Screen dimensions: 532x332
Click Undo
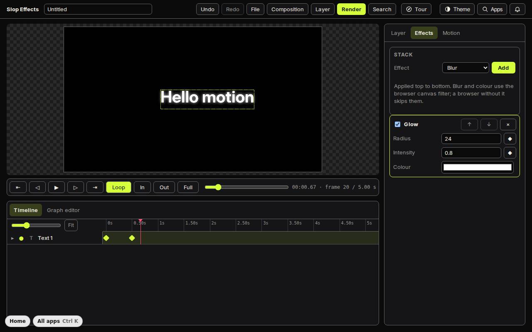coord(207,9)
